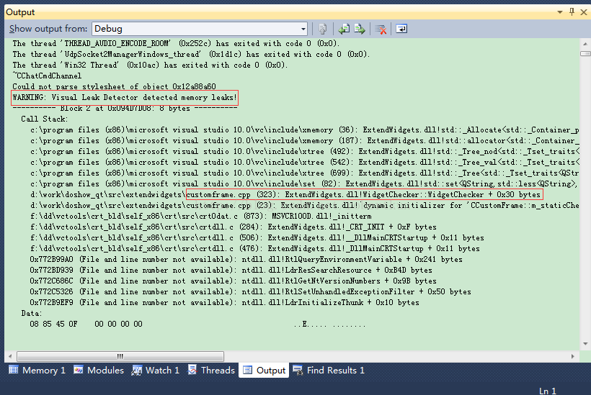Click the include\set (82) stack line
Image resolution: width=591 pixels, height=395 pixels.
(305, 184)
